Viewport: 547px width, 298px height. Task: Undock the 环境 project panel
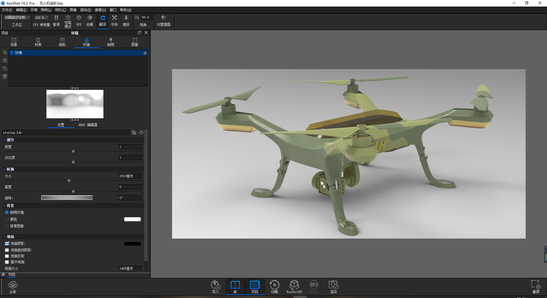pyautogui.click(x=139, y=33)
